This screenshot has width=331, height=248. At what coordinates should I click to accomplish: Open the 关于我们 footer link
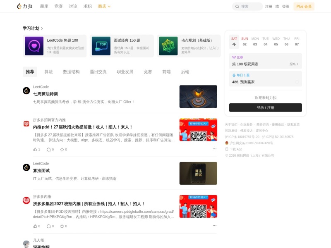point(231,124)
